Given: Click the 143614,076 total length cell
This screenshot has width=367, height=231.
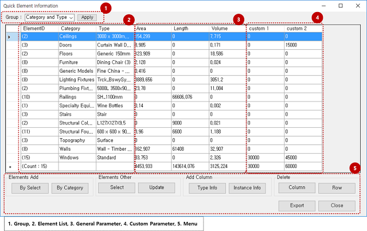Looking at the screenshot, I should (x=190, y=166).
